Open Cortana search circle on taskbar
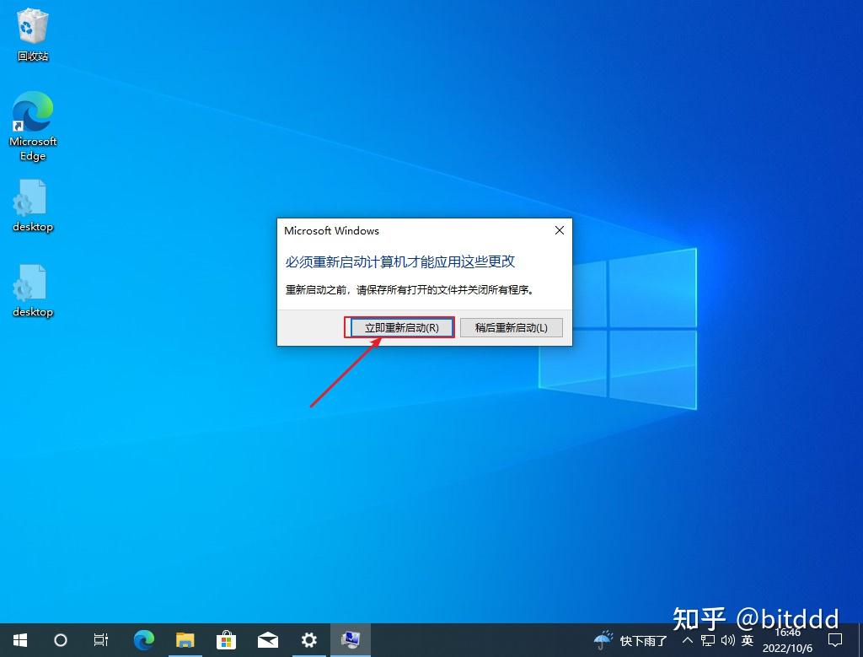Image resolution: width=863 pixels, height=657 pixels. pyautogui.click(x=61, y=640)
